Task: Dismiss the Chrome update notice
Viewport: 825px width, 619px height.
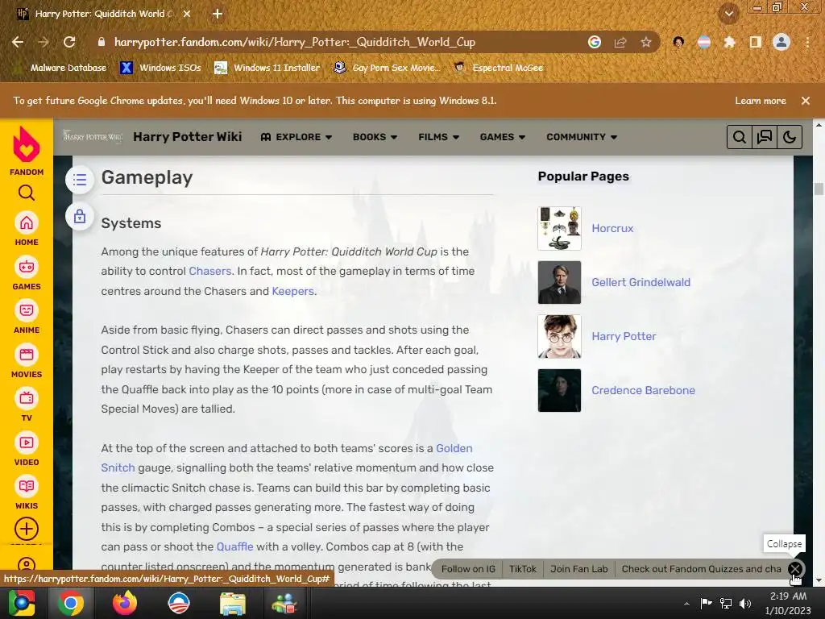Action: pos(806,101)
